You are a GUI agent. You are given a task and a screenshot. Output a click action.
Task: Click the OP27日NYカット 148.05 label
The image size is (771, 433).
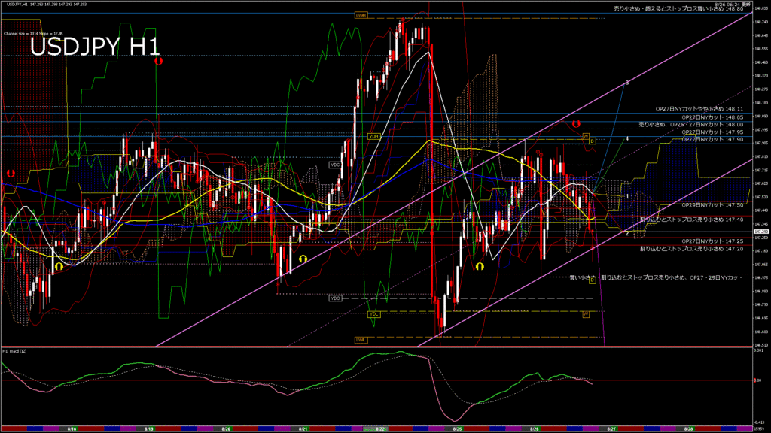[712, 117]
